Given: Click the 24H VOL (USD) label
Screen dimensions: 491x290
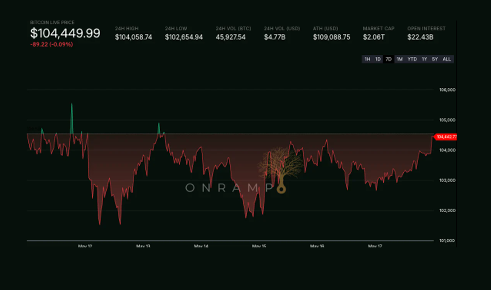Looking at the screenshot, I should pyautogui.click(x=282, y=29).
